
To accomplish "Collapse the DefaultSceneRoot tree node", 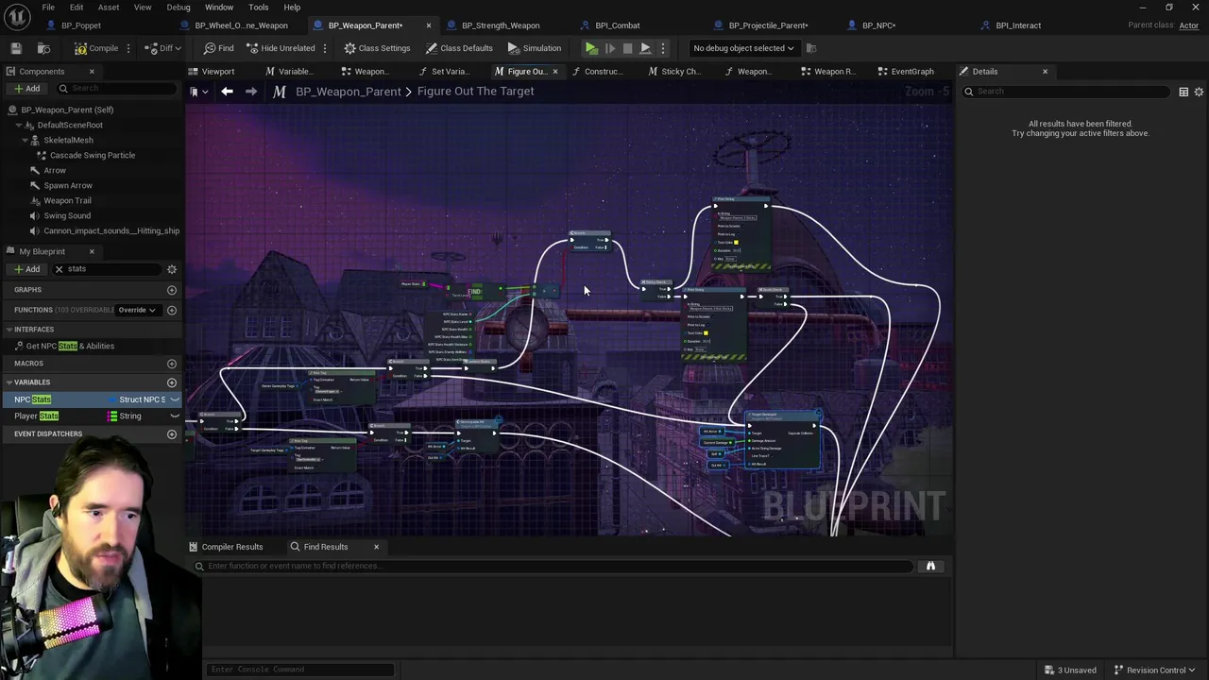I will point(18,125).
